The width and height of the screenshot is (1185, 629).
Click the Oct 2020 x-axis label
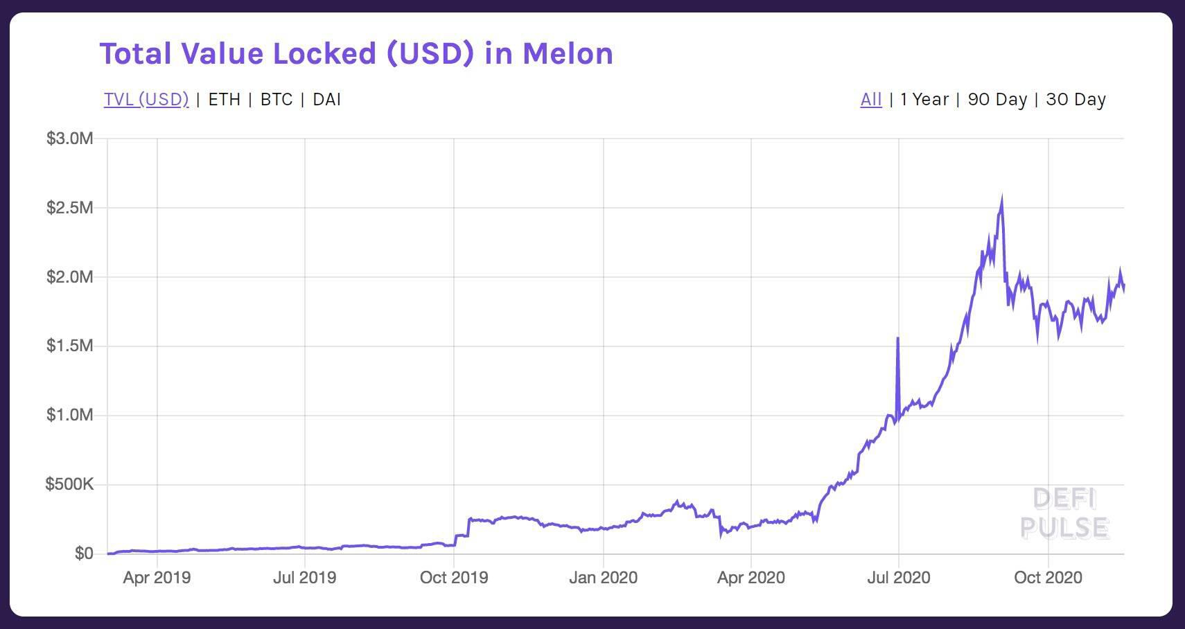pos(1048,577)
